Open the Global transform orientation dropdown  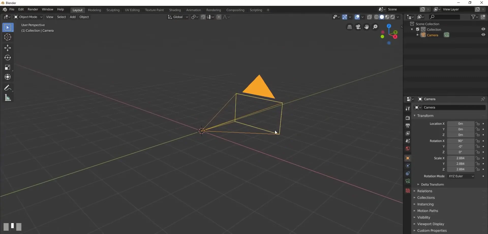[178, 17]
